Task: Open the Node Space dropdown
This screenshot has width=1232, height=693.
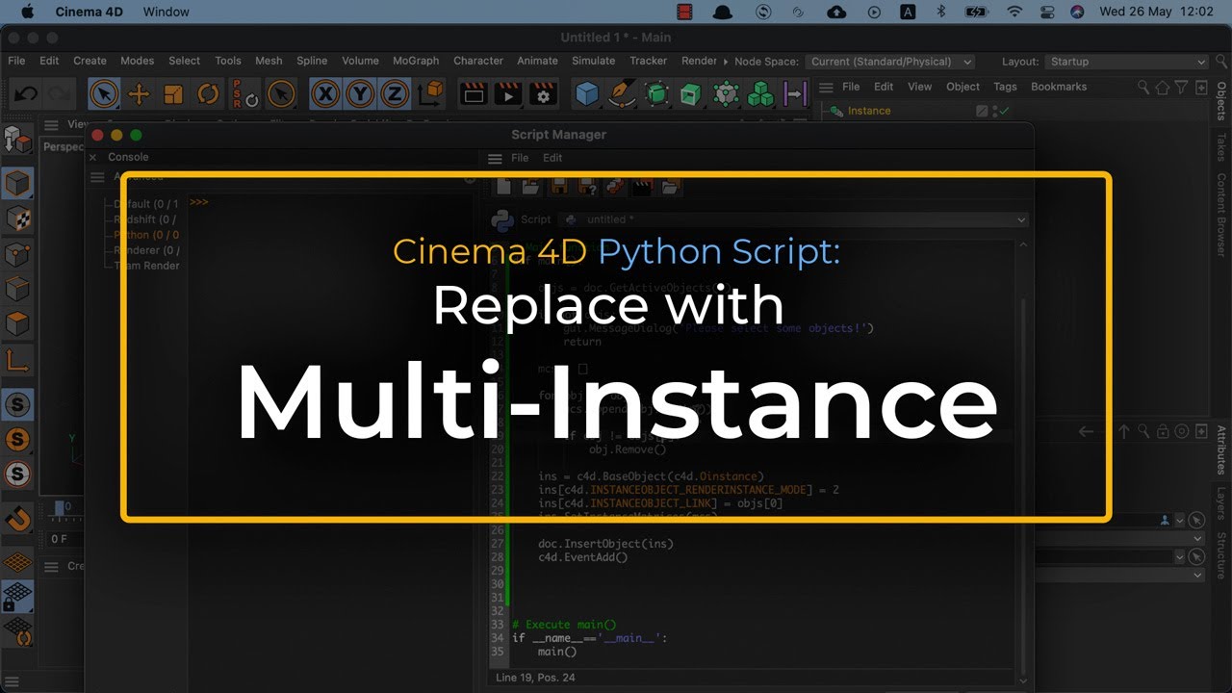Action: coord(889,62)
